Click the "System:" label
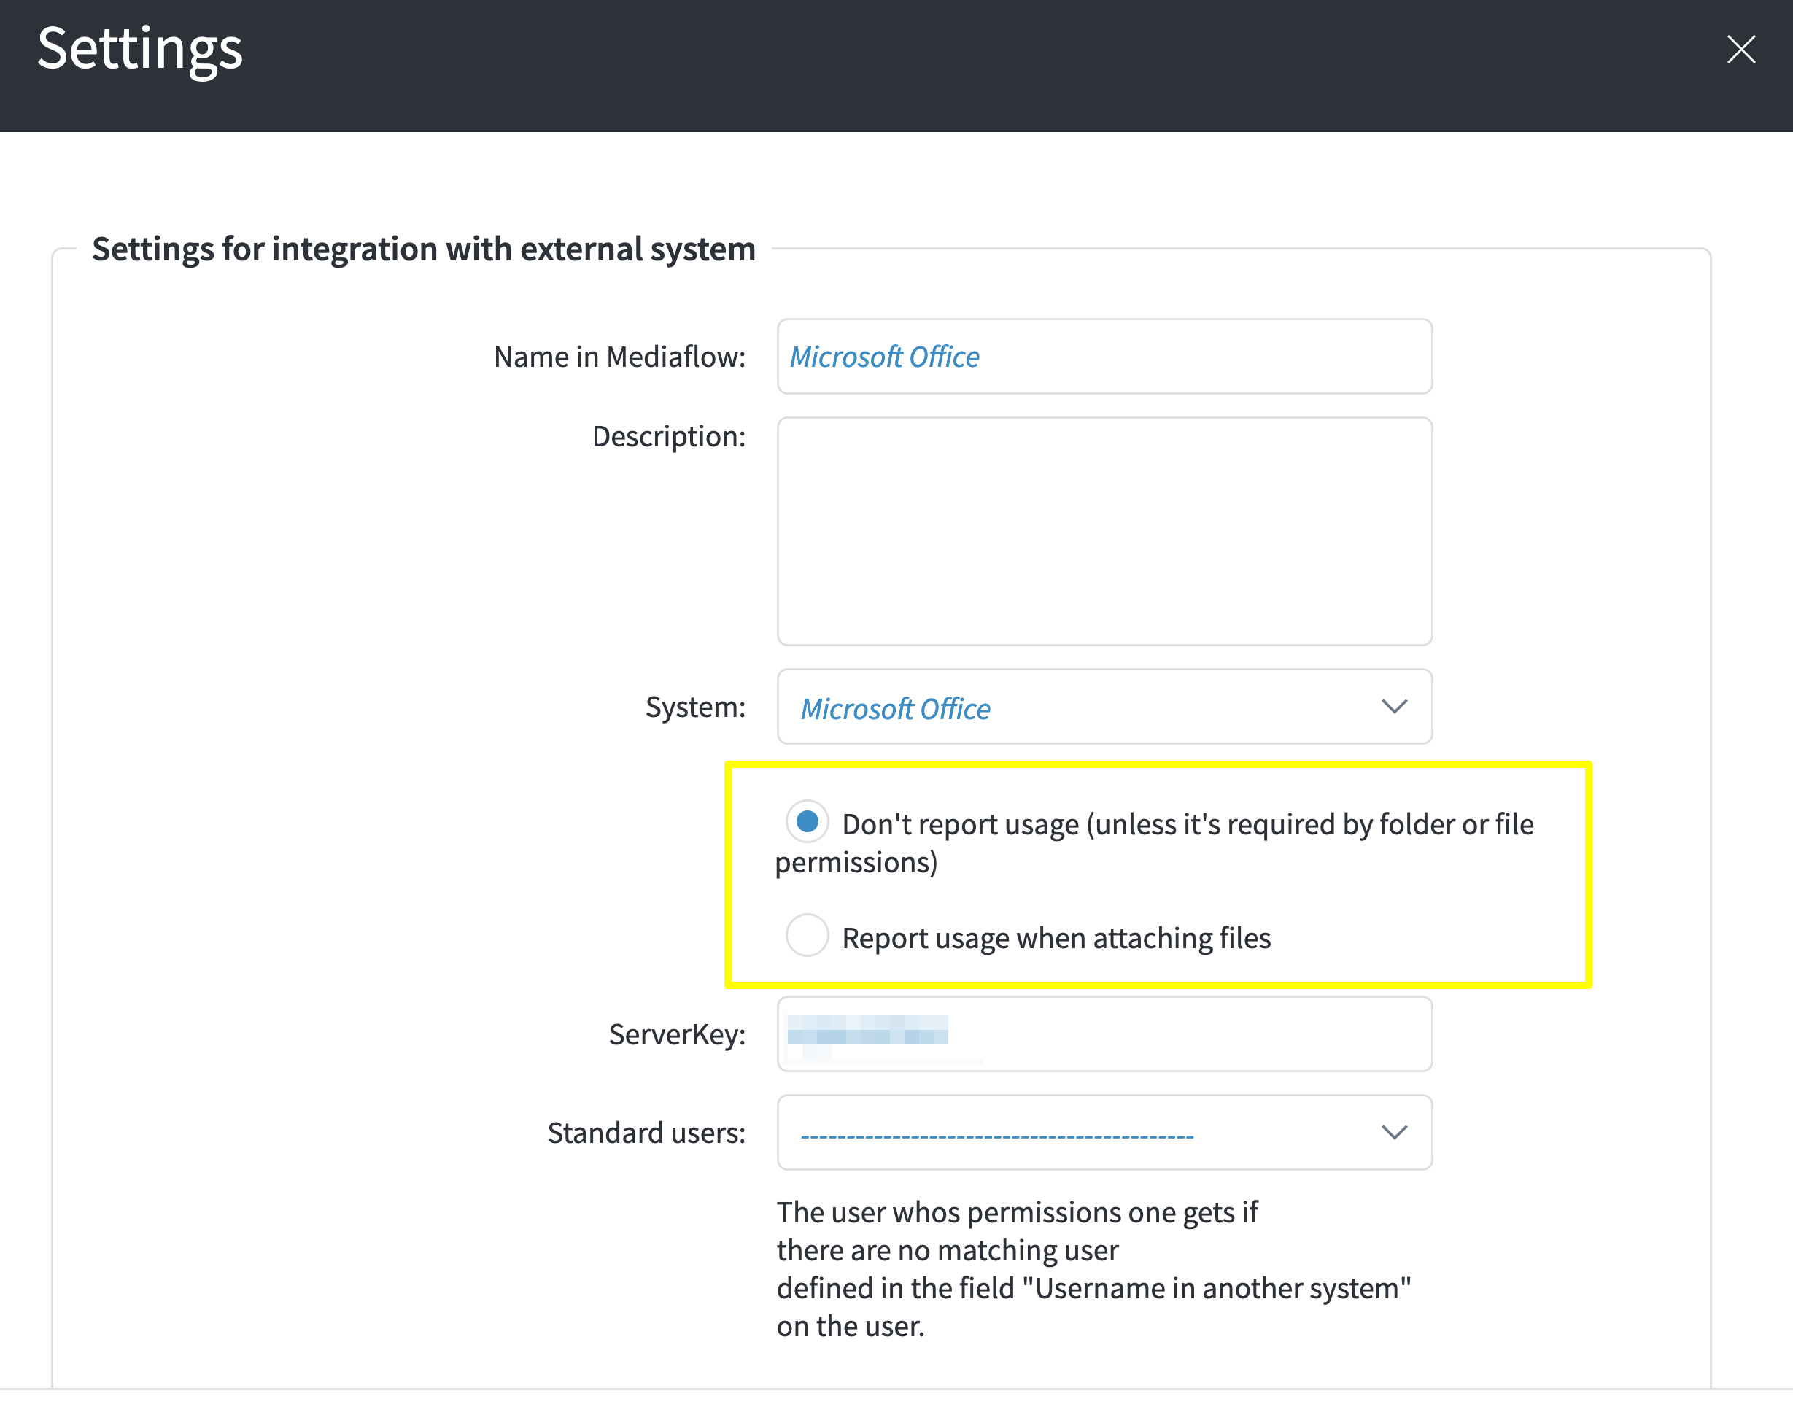This screenshot has height=1415, width=1793. point(695,707)
